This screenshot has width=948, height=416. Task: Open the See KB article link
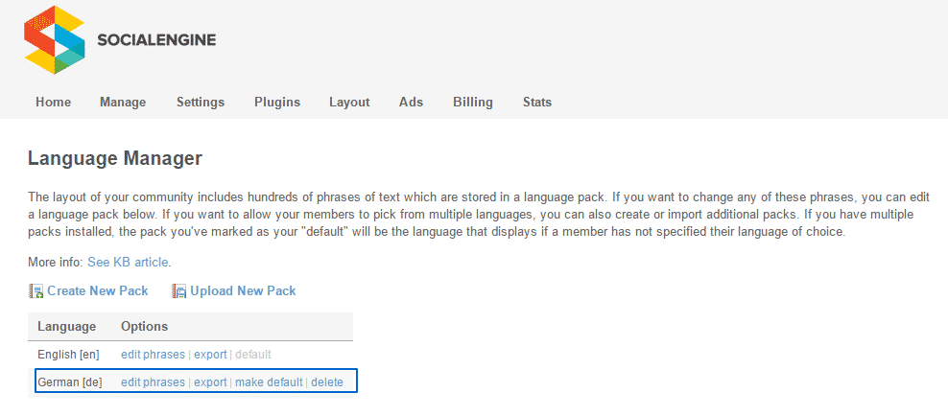click(x=128, y=262)
